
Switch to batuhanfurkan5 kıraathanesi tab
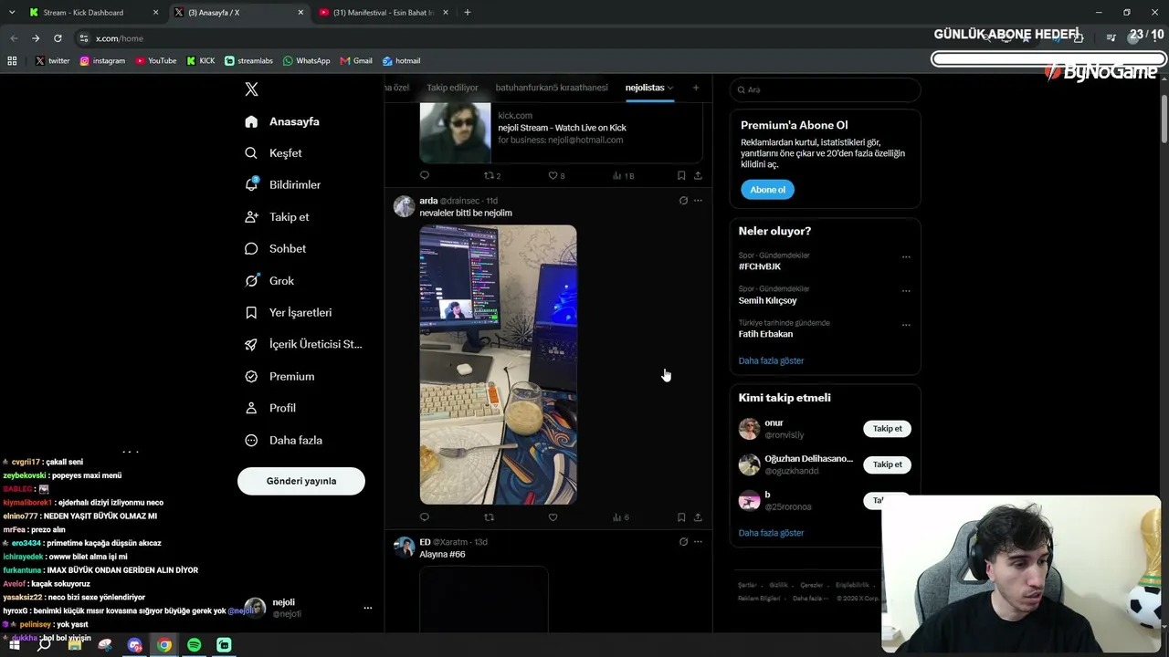[x=552, y=88]
